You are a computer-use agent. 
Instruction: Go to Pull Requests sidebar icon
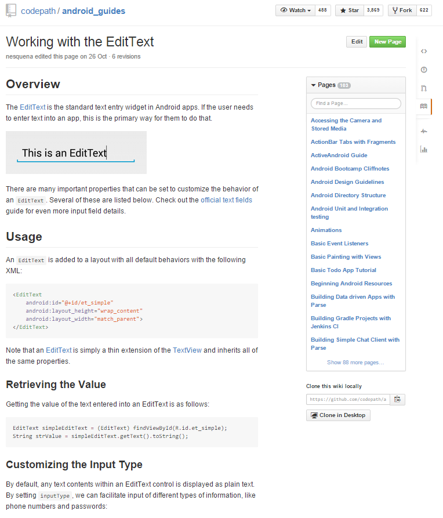424,88
